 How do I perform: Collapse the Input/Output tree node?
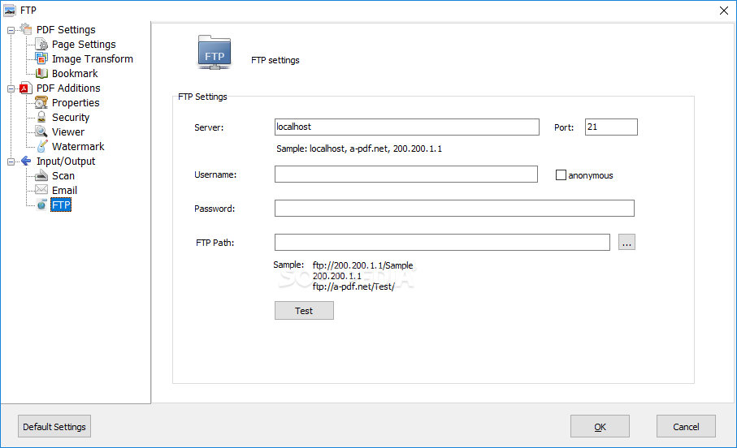tap(11, 162)
